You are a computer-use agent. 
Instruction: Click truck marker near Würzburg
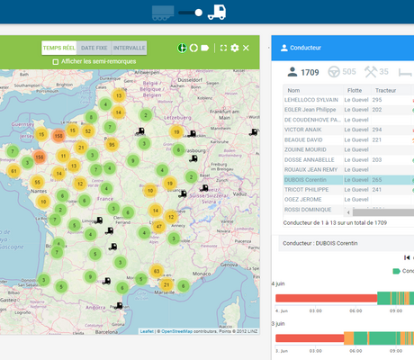click(254, 132)
